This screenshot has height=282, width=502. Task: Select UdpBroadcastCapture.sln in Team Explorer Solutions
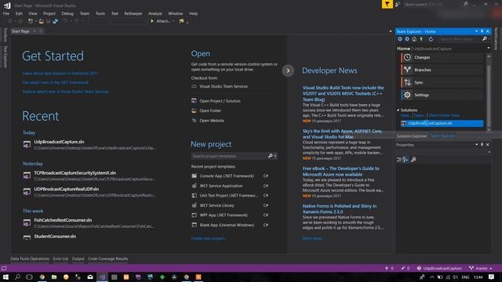point(442,123)
